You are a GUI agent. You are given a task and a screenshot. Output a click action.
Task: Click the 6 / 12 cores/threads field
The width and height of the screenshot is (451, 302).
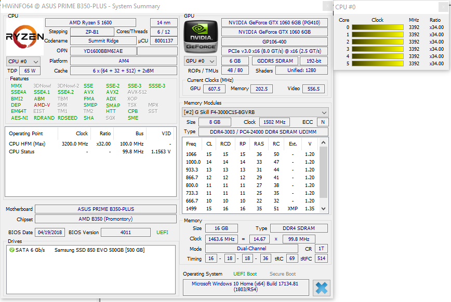(x=164, y=32)
